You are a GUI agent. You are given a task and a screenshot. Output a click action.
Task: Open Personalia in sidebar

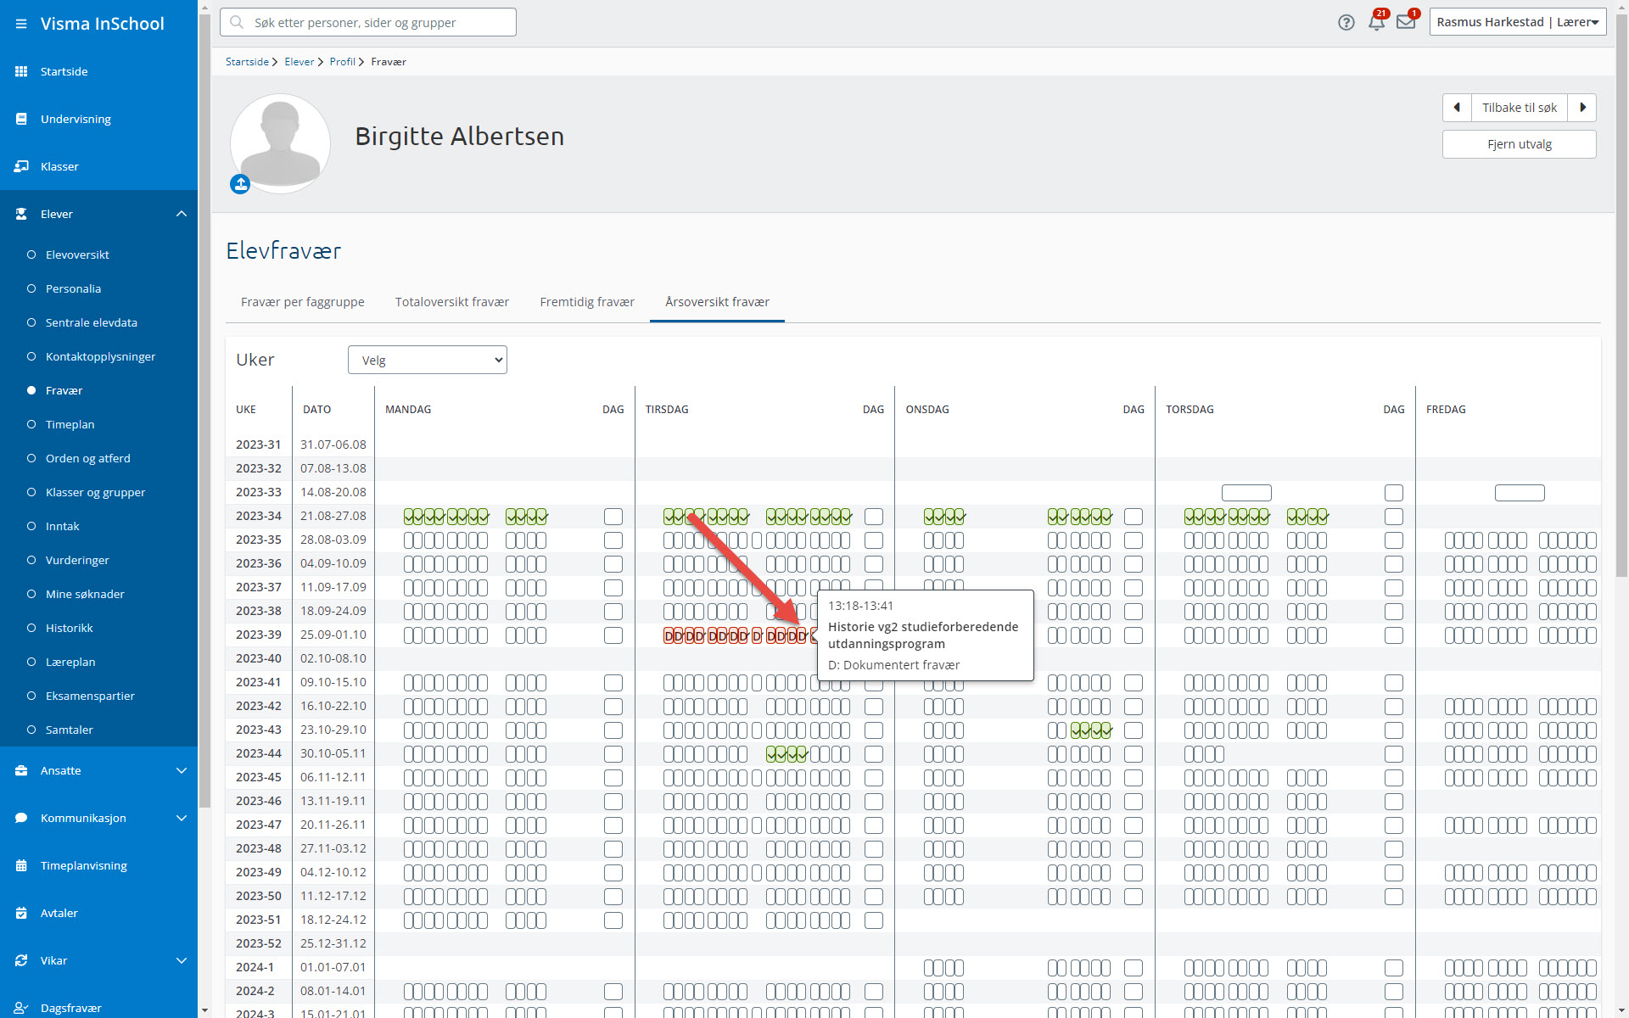point(73,288)
